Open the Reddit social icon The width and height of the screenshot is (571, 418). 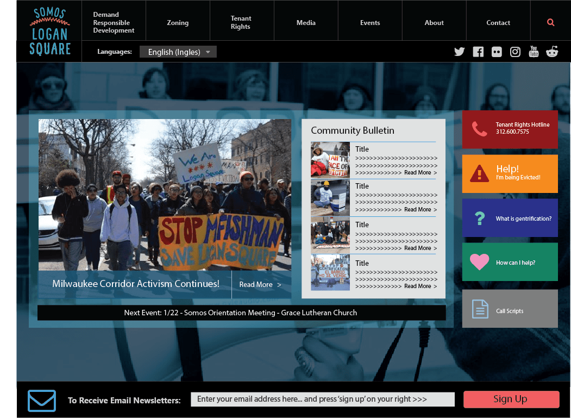552,52
